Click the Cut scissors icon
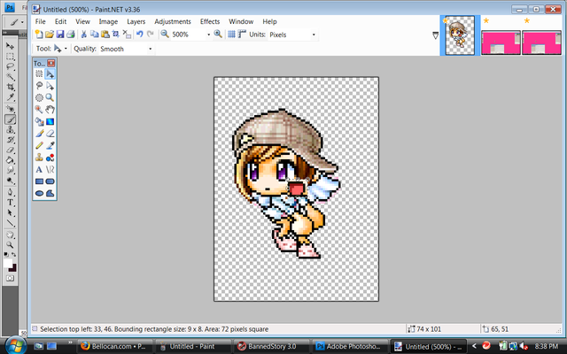Screen dimensions: 567x354 (x=83, y=35)
